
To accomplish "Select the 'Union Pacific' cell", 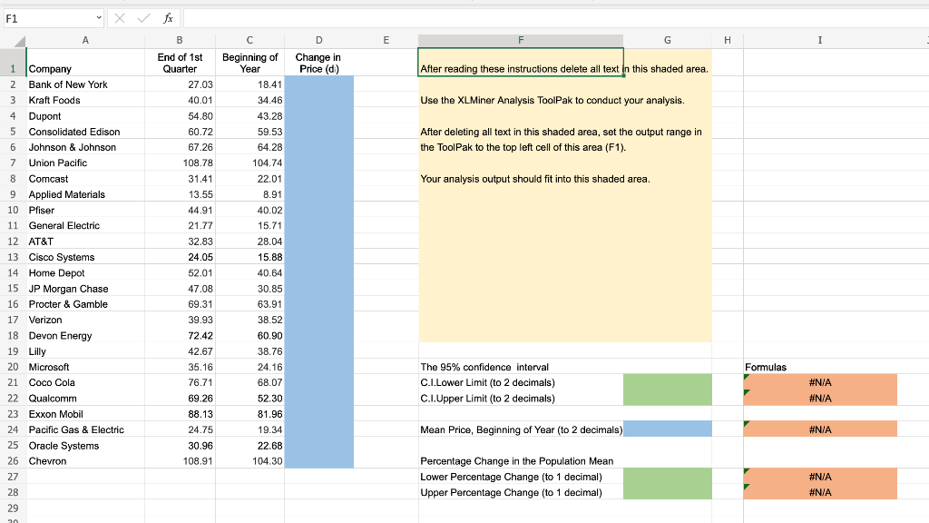I will [x=85, y=163].
